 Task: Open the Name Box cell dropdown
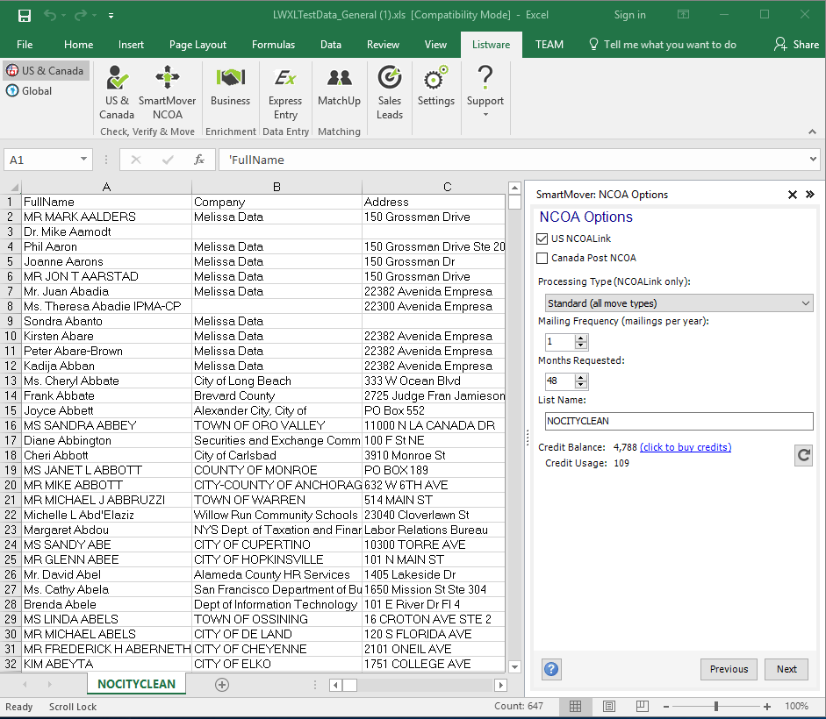[x=84, y=160]
